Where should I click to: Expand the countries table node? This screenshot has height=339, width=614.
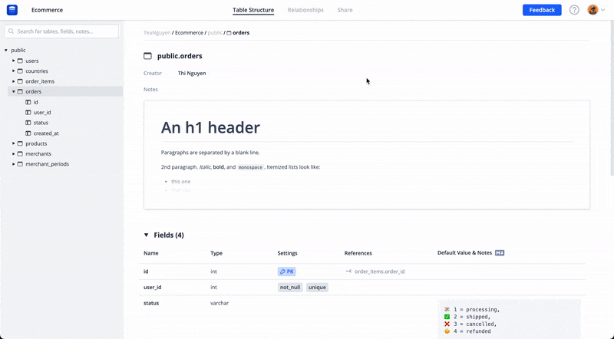coord(13,71)
